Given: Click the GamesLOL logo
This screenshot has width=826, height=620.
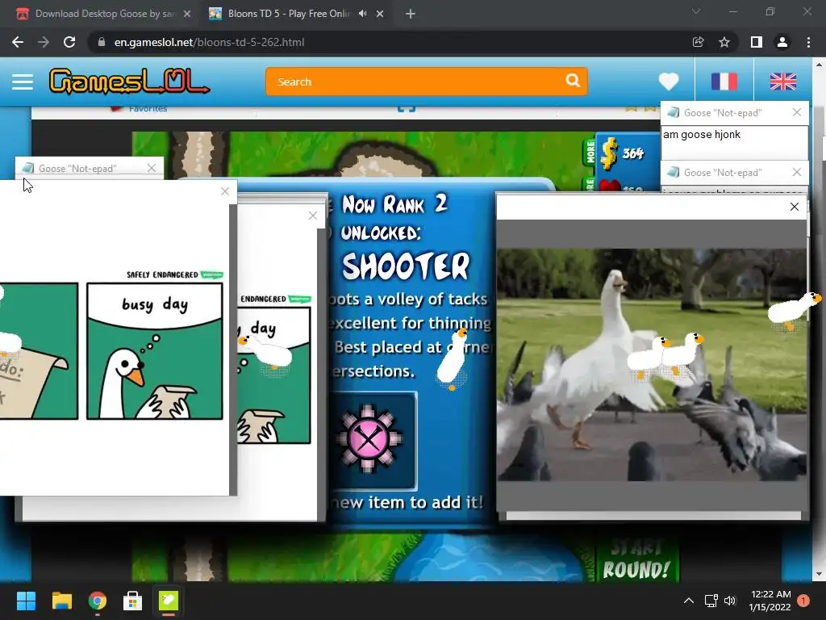Looking at the screenshot, I should (x=129, y=82).
